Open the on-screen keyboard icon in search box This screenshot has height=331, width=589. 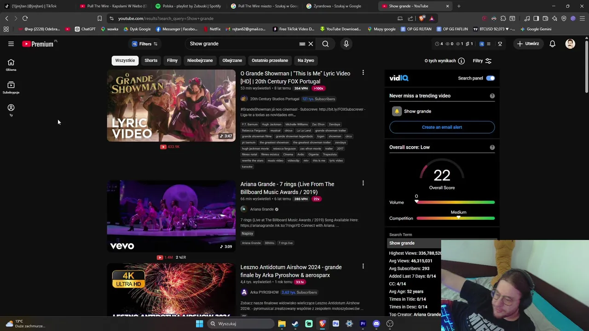click(x=302, y=44)
